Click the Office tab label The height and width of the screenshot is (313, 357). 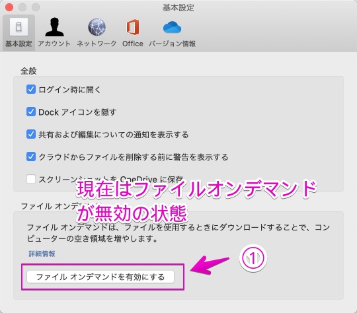click(x=133, y=44)
